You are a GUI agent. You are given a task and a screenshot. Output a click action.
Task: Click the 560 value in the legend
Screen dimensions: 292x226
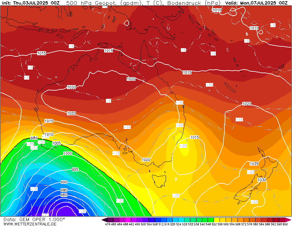pyautogui.click(x=226, y=224)
